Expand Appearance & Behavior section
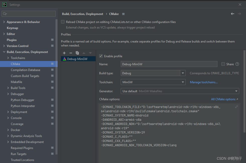Screen dimensions: 246x163 (x=4, y=22)
